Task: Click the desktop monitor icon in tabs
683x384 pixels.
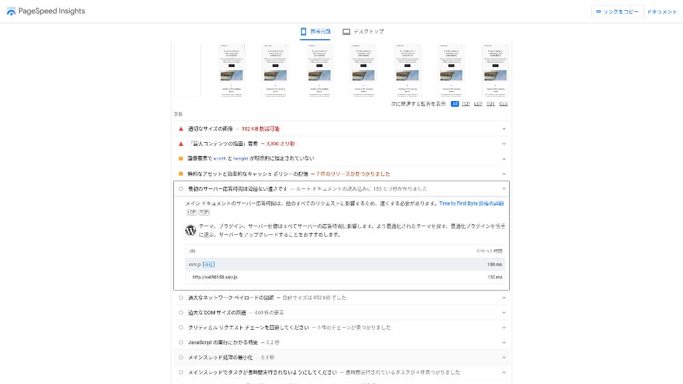Action: pos(347,32)
